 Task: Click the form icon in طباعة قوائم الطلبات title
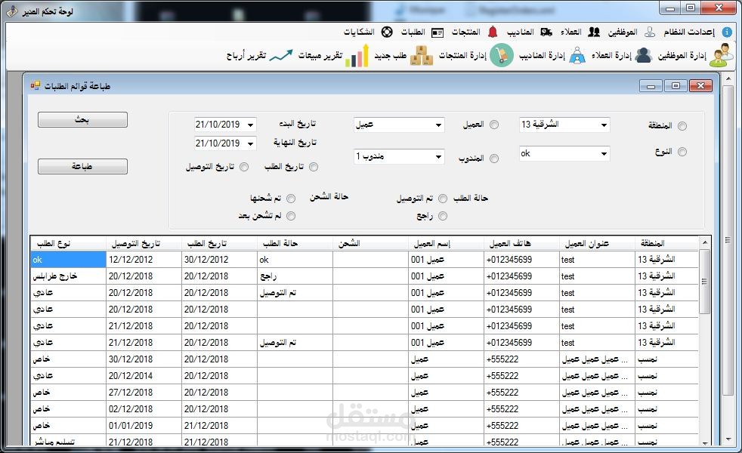click(36, 85)
